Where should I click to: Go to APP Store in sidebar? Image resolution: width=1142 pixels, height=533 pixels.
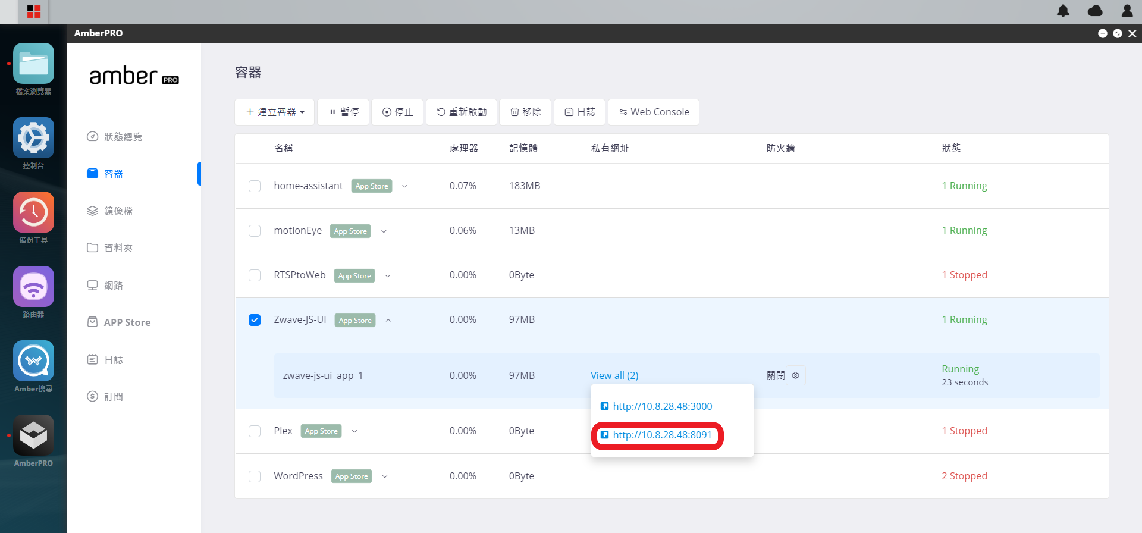click(x=118, y=322)
